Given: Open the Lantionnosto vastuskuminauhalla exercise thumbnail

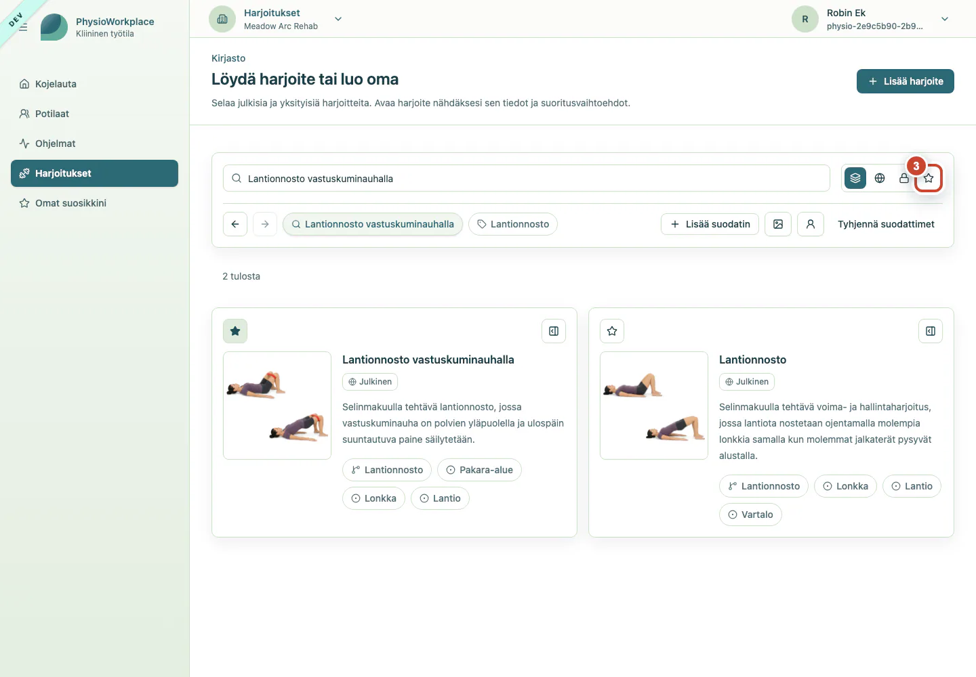Looking at the screenshot, I should 277,406.
